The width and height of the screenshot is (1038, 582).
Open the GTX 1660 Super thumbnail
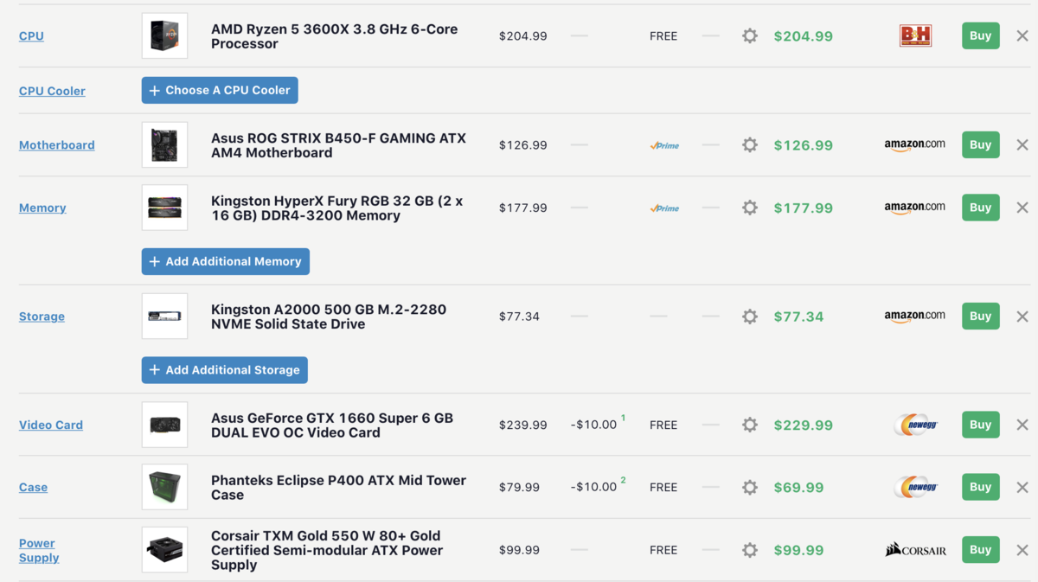164,425
